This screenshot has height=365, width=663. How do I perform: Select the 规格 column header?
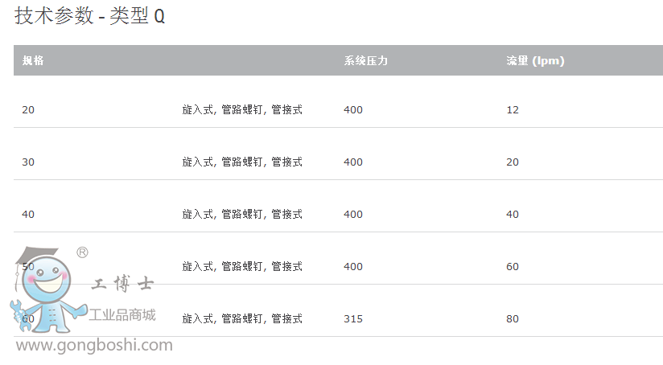33,61
